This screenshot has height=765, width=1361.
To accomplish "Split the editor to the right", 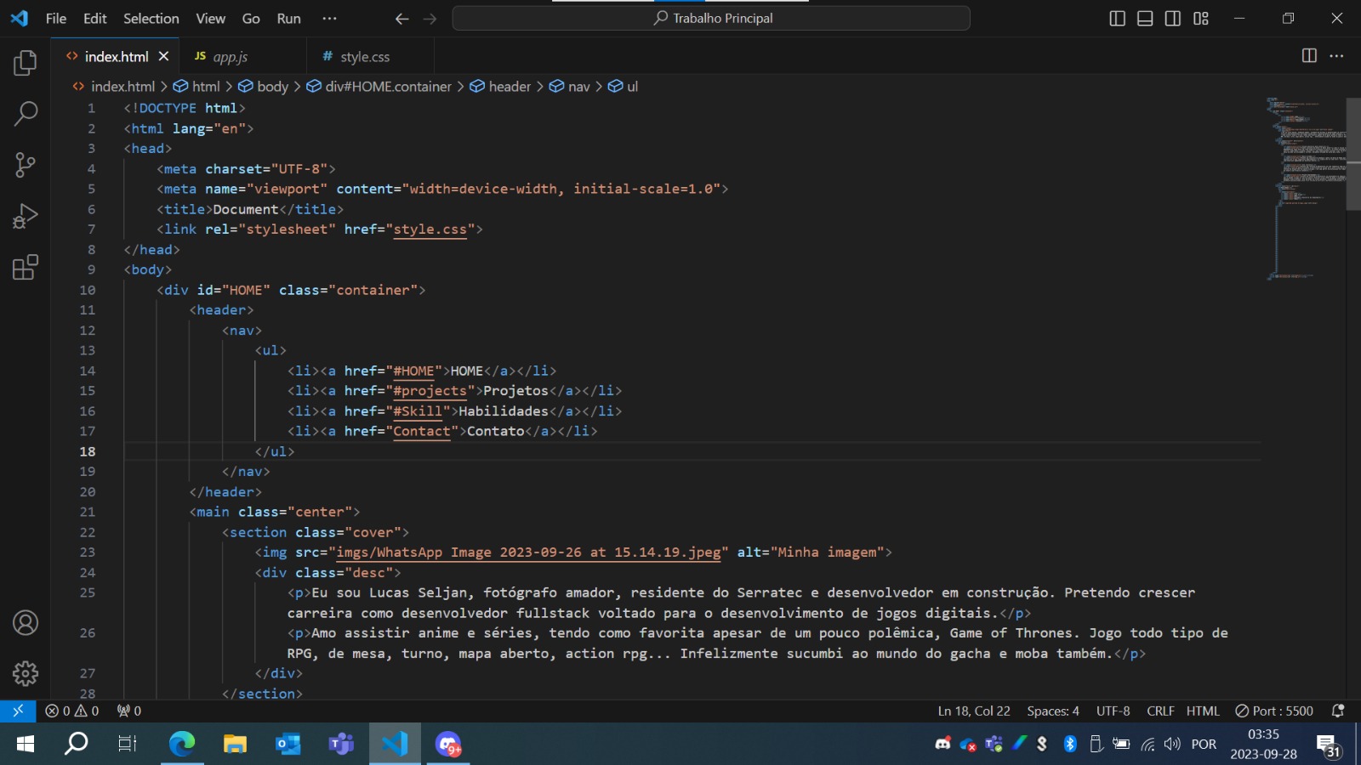I will pos(1309,56).
